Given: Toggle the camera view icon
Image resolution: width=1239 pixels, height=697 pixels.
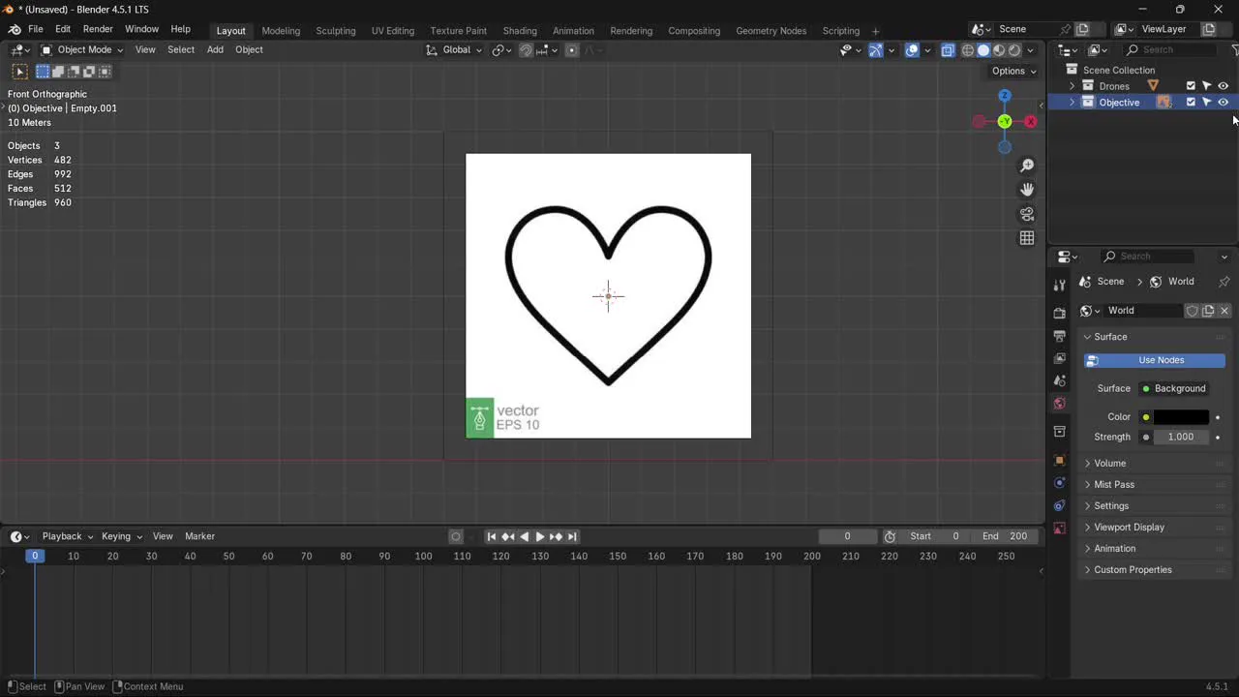Looking at the screenshot, I should pyautogui.click(x=1027, y=214).
